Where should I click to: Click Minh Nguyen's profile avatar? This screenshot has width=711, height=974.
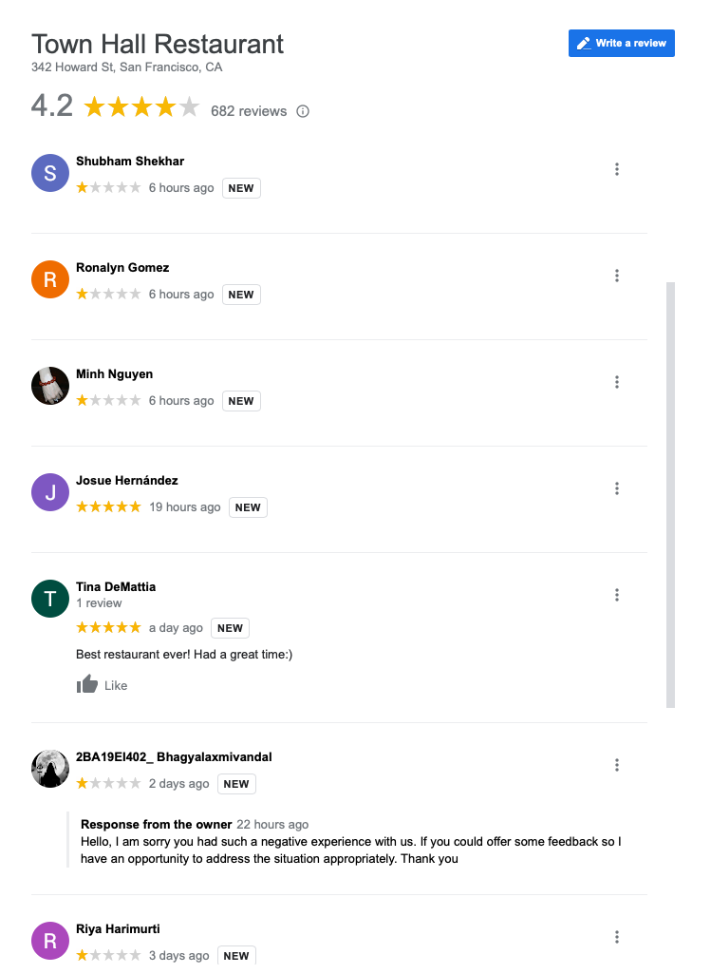coord(49,385)
